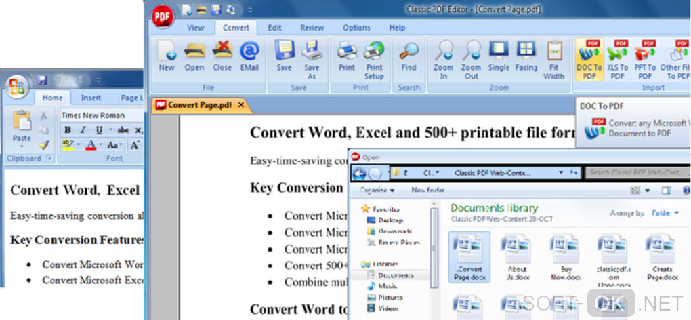Image resolution: width=691 pixels, height=320 pixels.
Task: Open the Edit ribbon tab
Action: (274, 28)
